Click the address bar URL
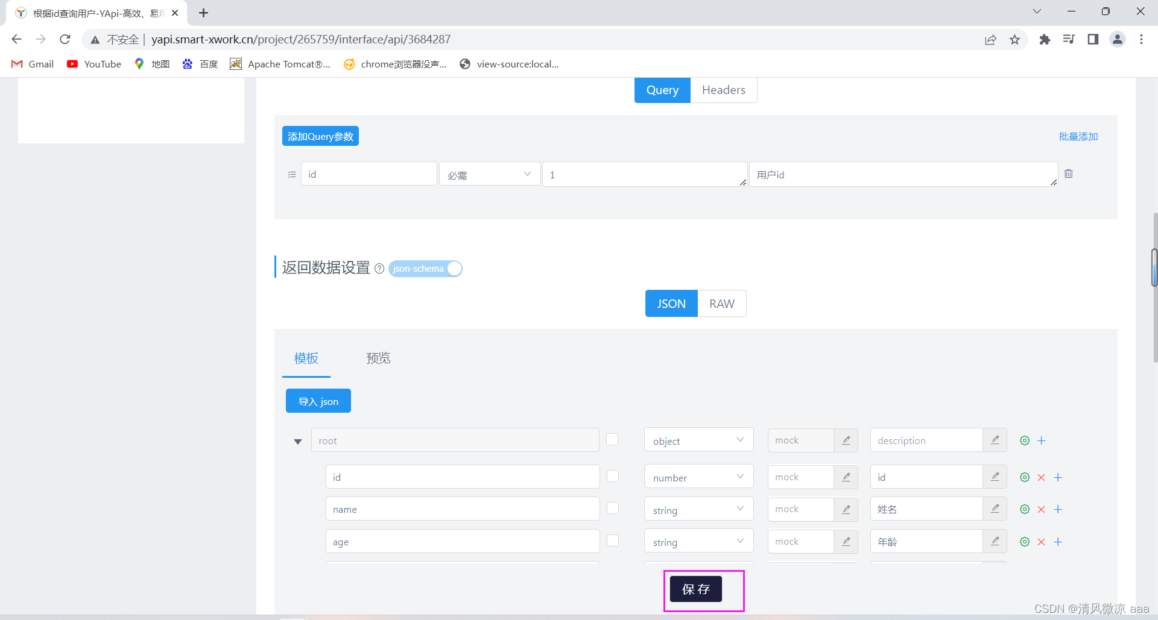1158x620 pixels. pos(301,39)
